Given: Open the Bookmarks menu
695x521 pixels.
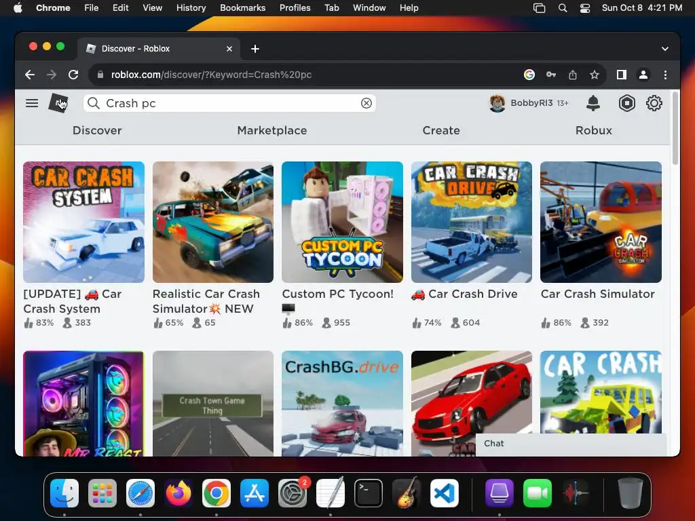Looking at the screenshot, I should [242, 8].
